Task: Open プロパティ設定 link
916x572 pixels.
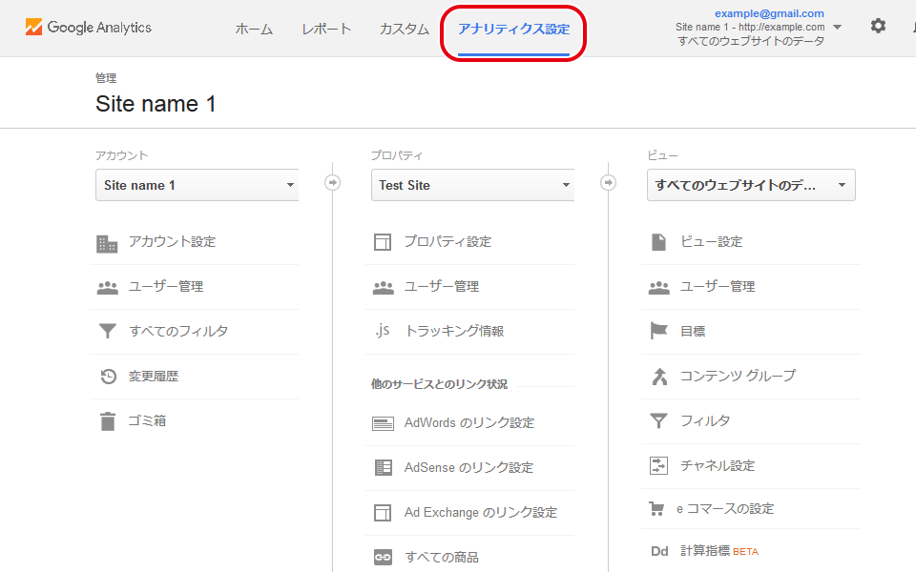Action: click(x=448, y=241)
